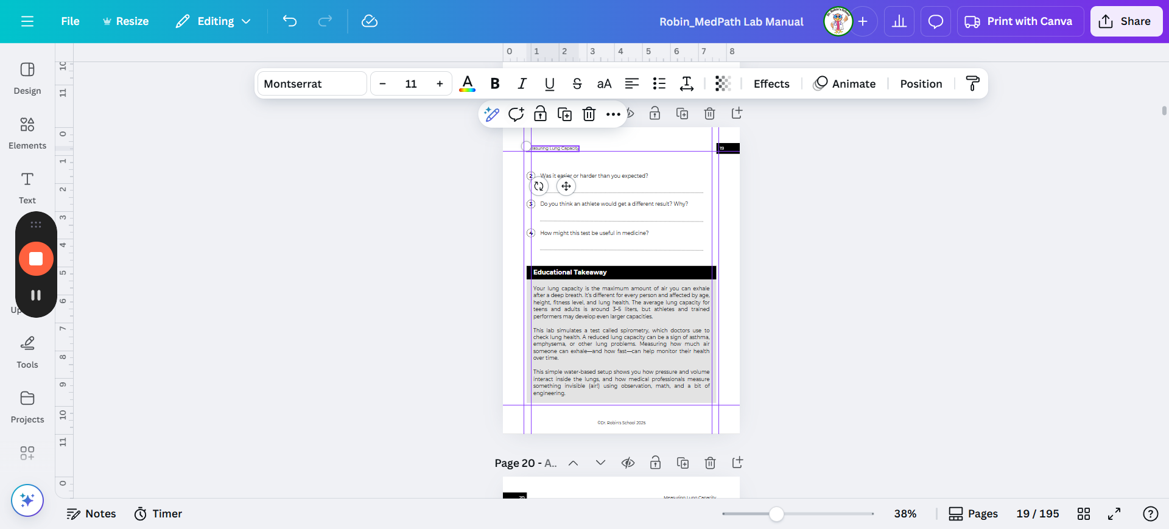The image size is (1169, 529).
Task: Click the Share button
Action: click(x=1126, y=21)
